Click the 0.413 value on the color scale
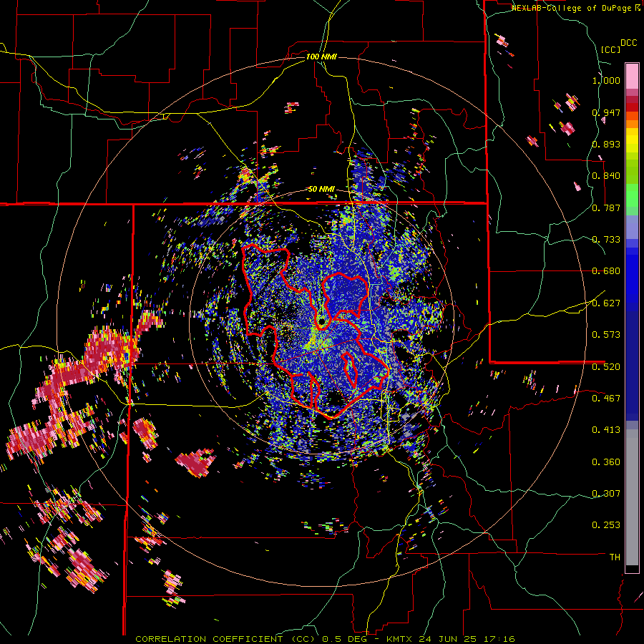Screen dimensions: 644x644 click(606, 430)
